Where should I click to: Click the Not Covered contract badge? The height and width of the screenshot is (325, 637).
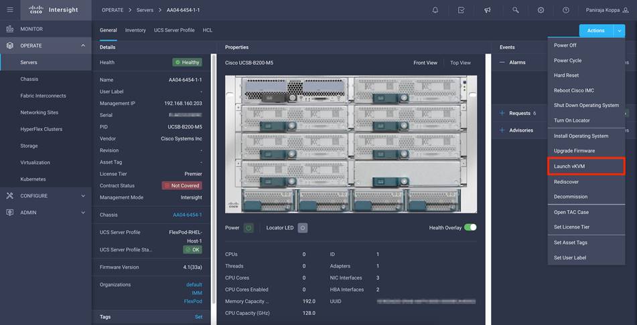click(182, 185)
